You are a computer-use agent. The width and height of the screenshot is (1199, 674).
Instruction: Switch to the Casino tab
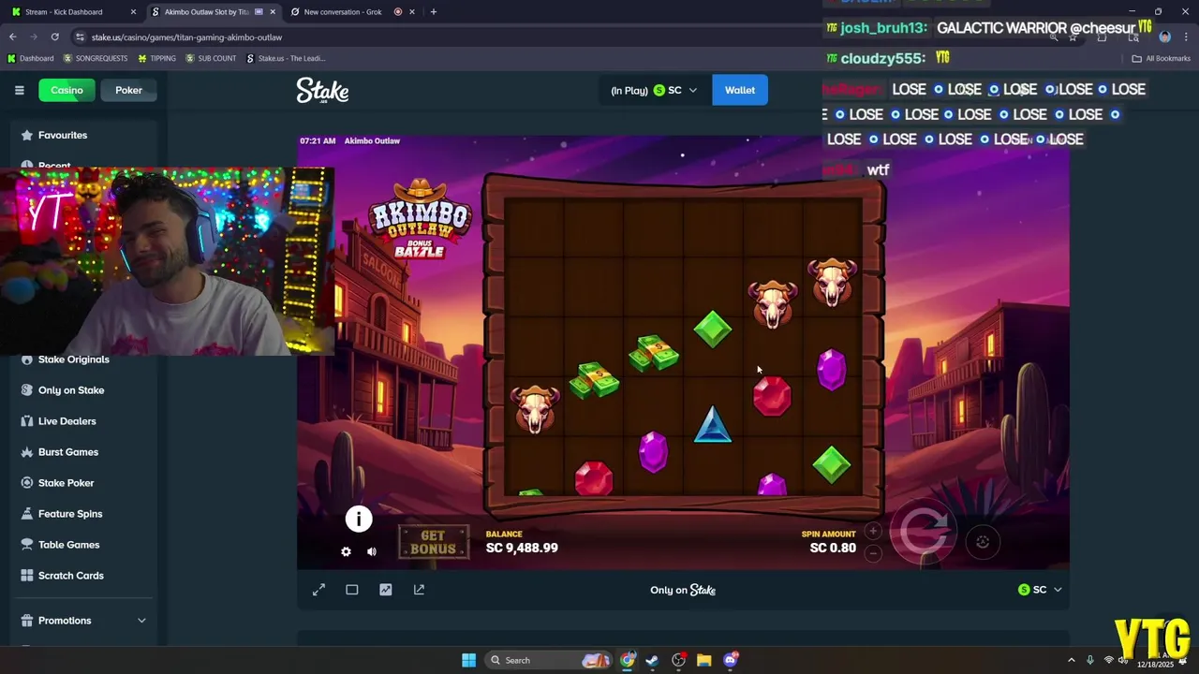pyautogui.click(x=67, y=90)
